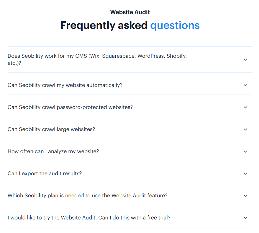
Task: Open 'Can Seobility crawl large websites?'
Action: coord(51,129)
